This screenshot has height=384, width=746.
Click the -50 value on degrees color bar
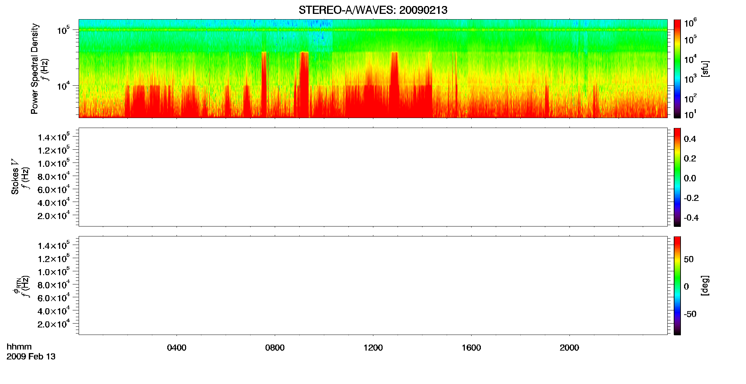pyautogui.click(x=690, y=314)
